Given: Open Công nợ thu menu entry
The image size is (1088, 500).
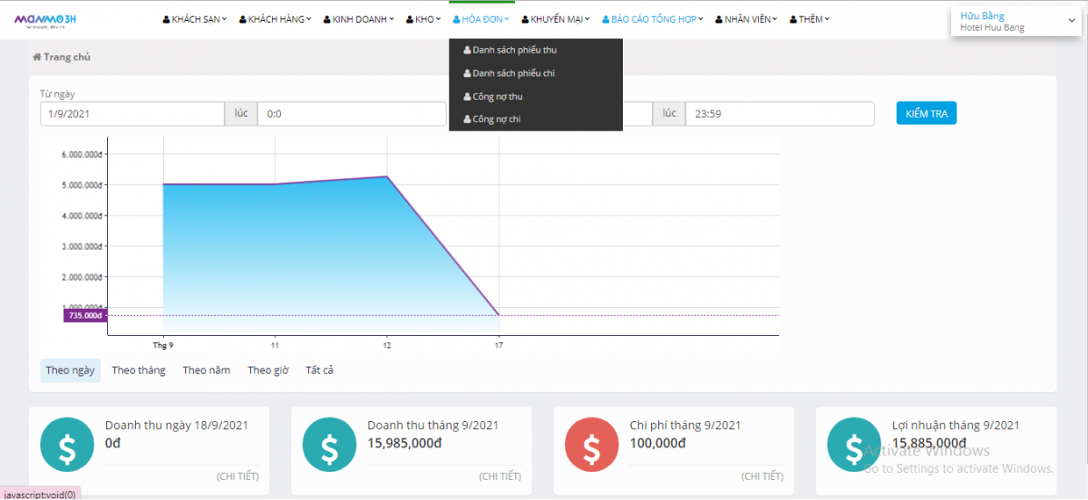Looking at the screenshot, I should click(x=497, y=96).
